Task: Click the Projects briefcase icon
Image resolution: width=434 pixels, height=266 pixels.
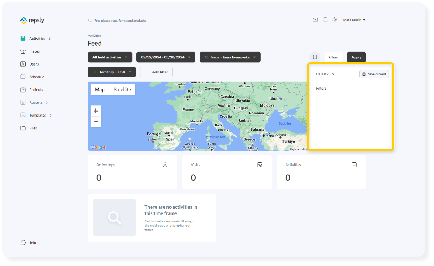Action: (x=23, y=90)
